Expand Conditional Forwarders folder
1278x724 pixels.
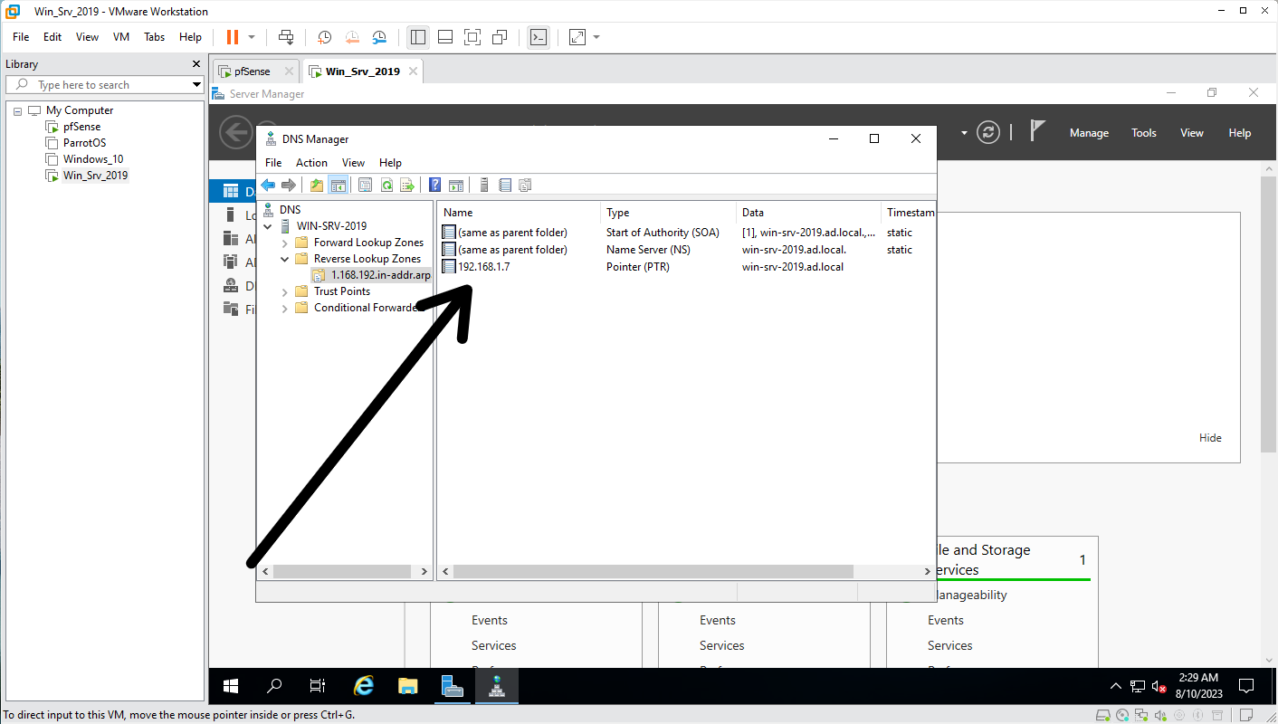285,308
